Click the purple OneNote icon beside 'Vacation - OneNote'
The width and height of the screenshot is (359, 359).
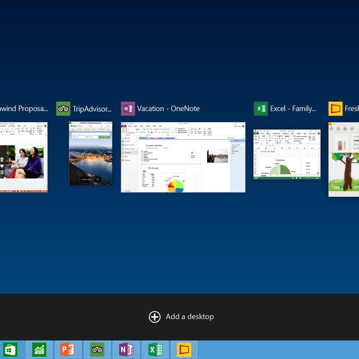(128, 108)
